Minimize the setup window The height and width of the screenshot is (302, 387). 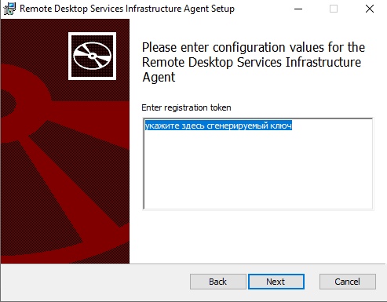coord(298,9)
